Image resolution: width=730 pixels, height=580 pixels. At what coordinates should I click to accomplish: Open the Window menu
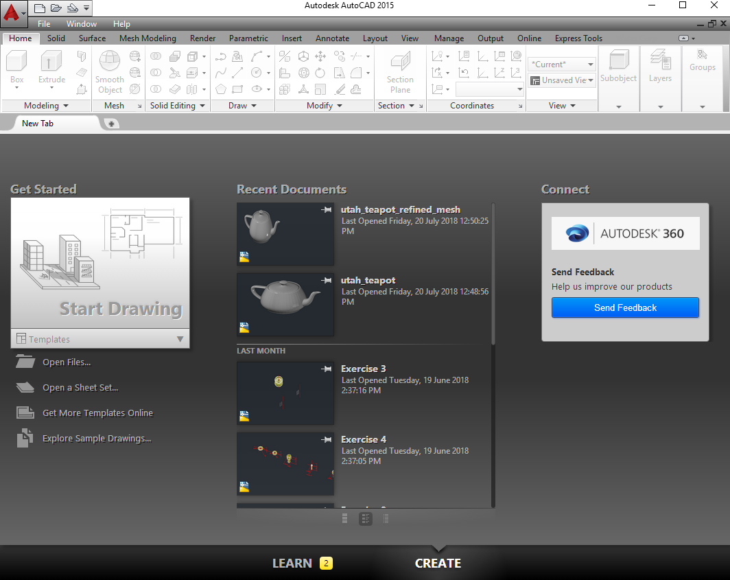[82, 24]
